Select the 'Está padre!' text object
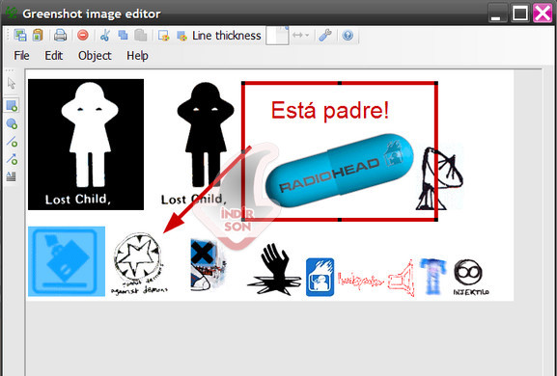Viewport: 557px width, 376px height. 330,110
